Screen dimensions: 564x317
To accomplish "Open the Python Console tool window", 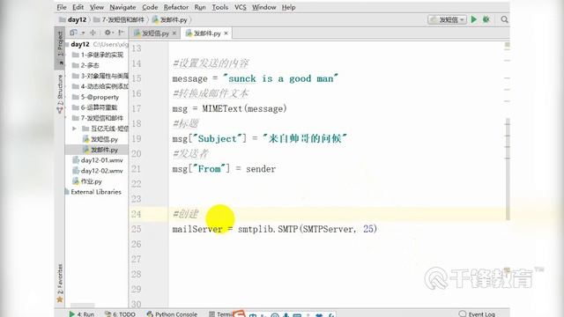I will click(172, 313).
